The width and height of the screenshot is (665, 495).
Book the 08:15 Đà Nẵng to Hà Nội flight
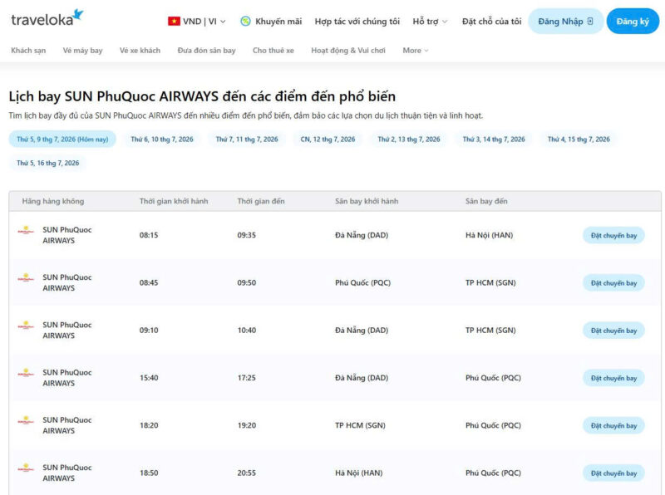click(613, 235)
